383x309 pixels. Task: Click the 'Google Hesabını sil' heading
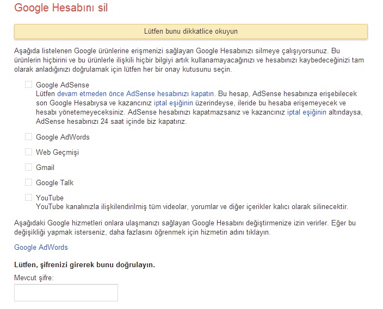coord(61,8)
